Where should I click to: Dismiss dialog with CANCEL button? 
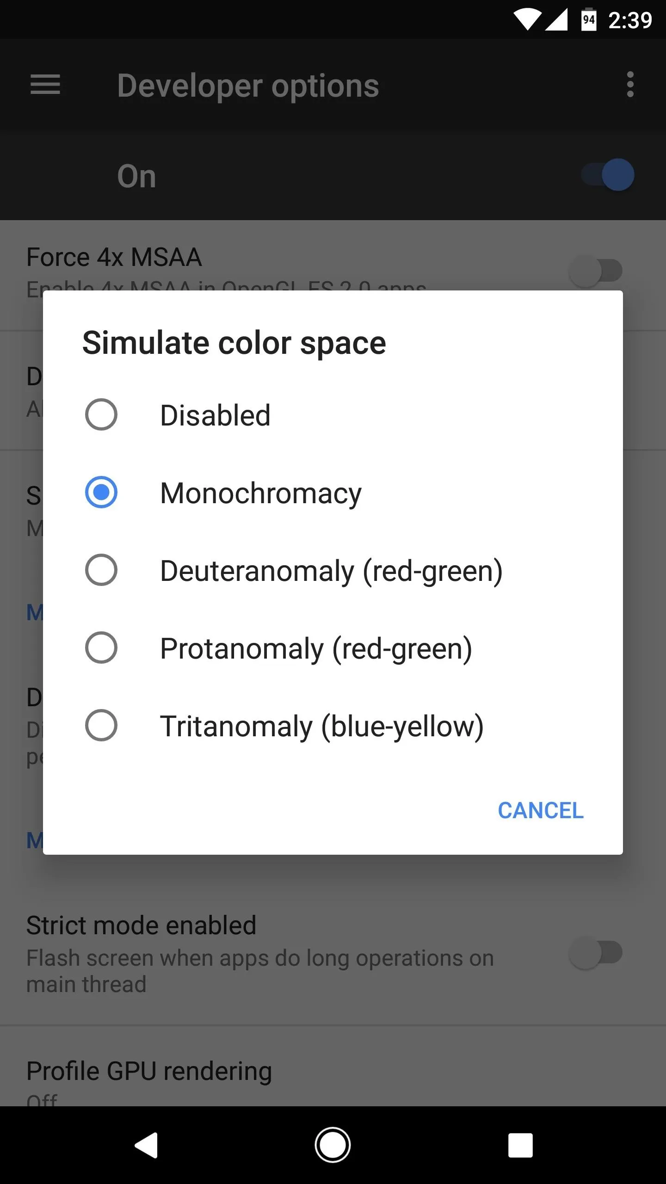point(540,810)
